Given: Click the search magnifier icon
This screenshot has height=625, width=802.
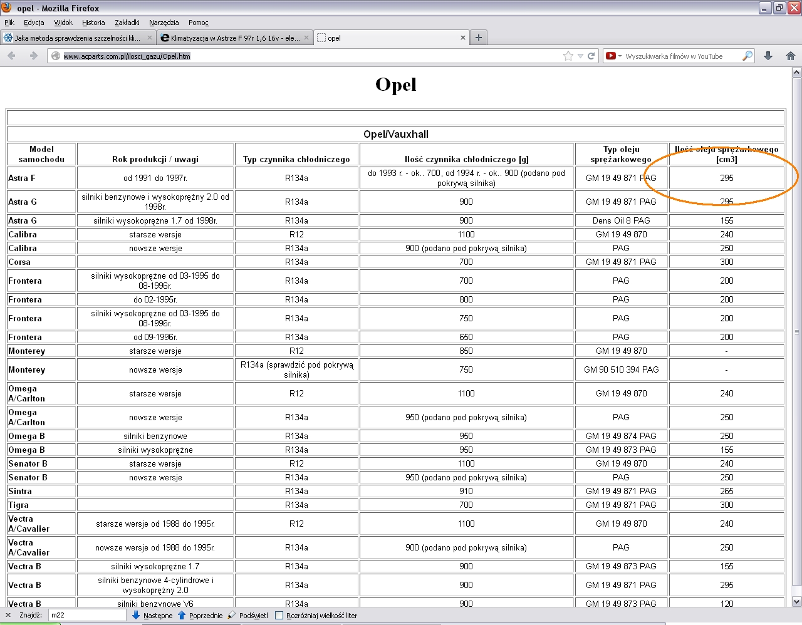Looking at the screenshot, I should pyautogui.click(x=747, y=56).
